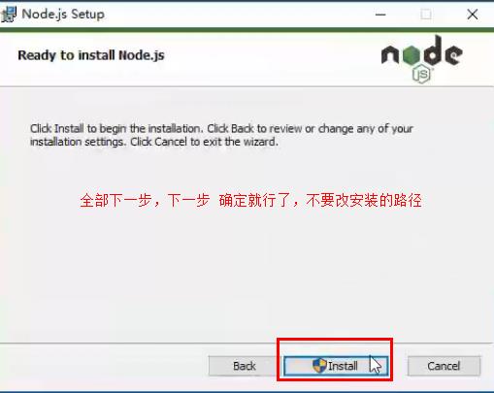
Task: Click the word 'Back' in the instructions
Action: click(243, 129)
